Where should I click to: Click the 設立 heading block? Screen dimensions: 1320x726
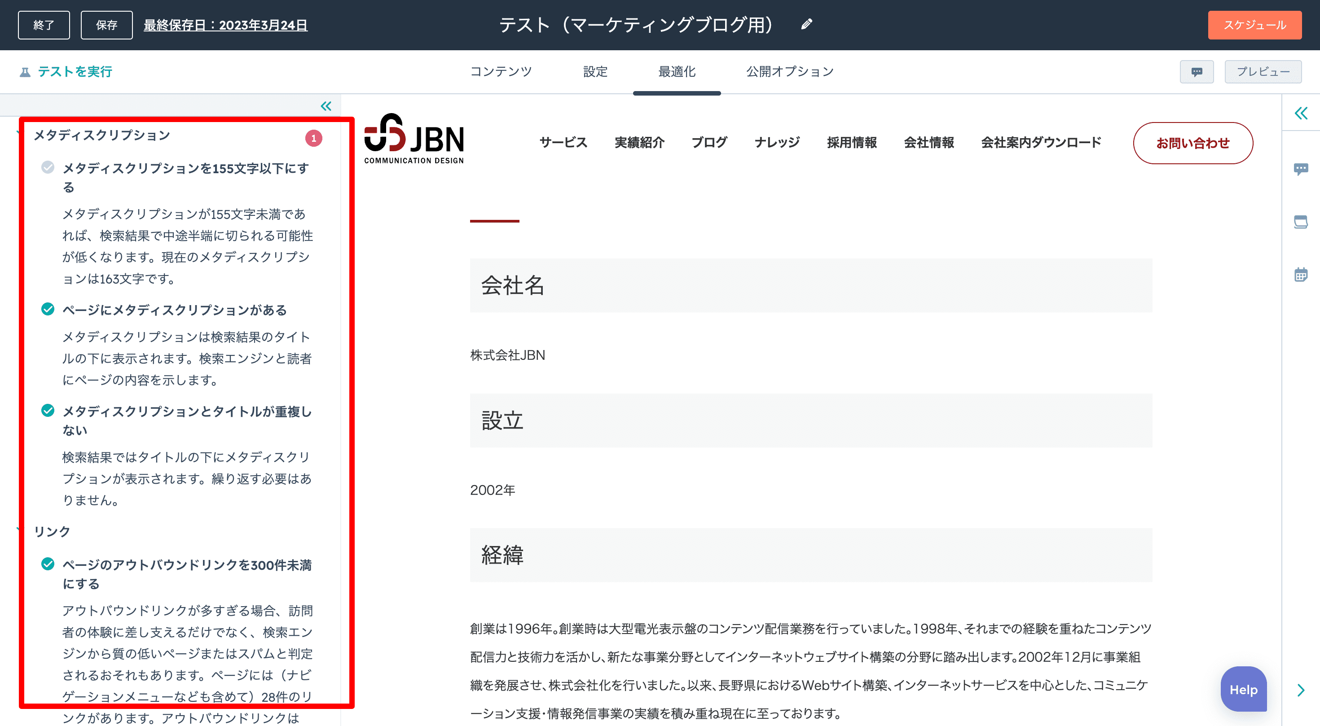coord(811,420)
